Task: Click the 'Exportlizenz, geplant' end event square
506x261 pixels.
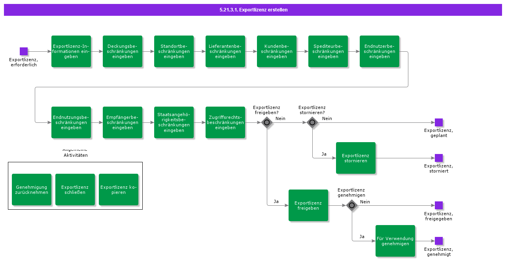Action: 439,122
